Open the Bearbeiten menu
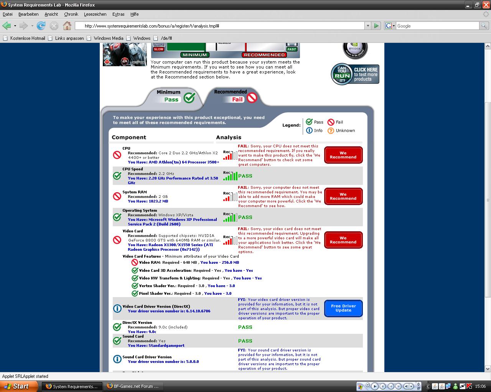The height and width of the screenshot is (392, 491). click(28, 14)
